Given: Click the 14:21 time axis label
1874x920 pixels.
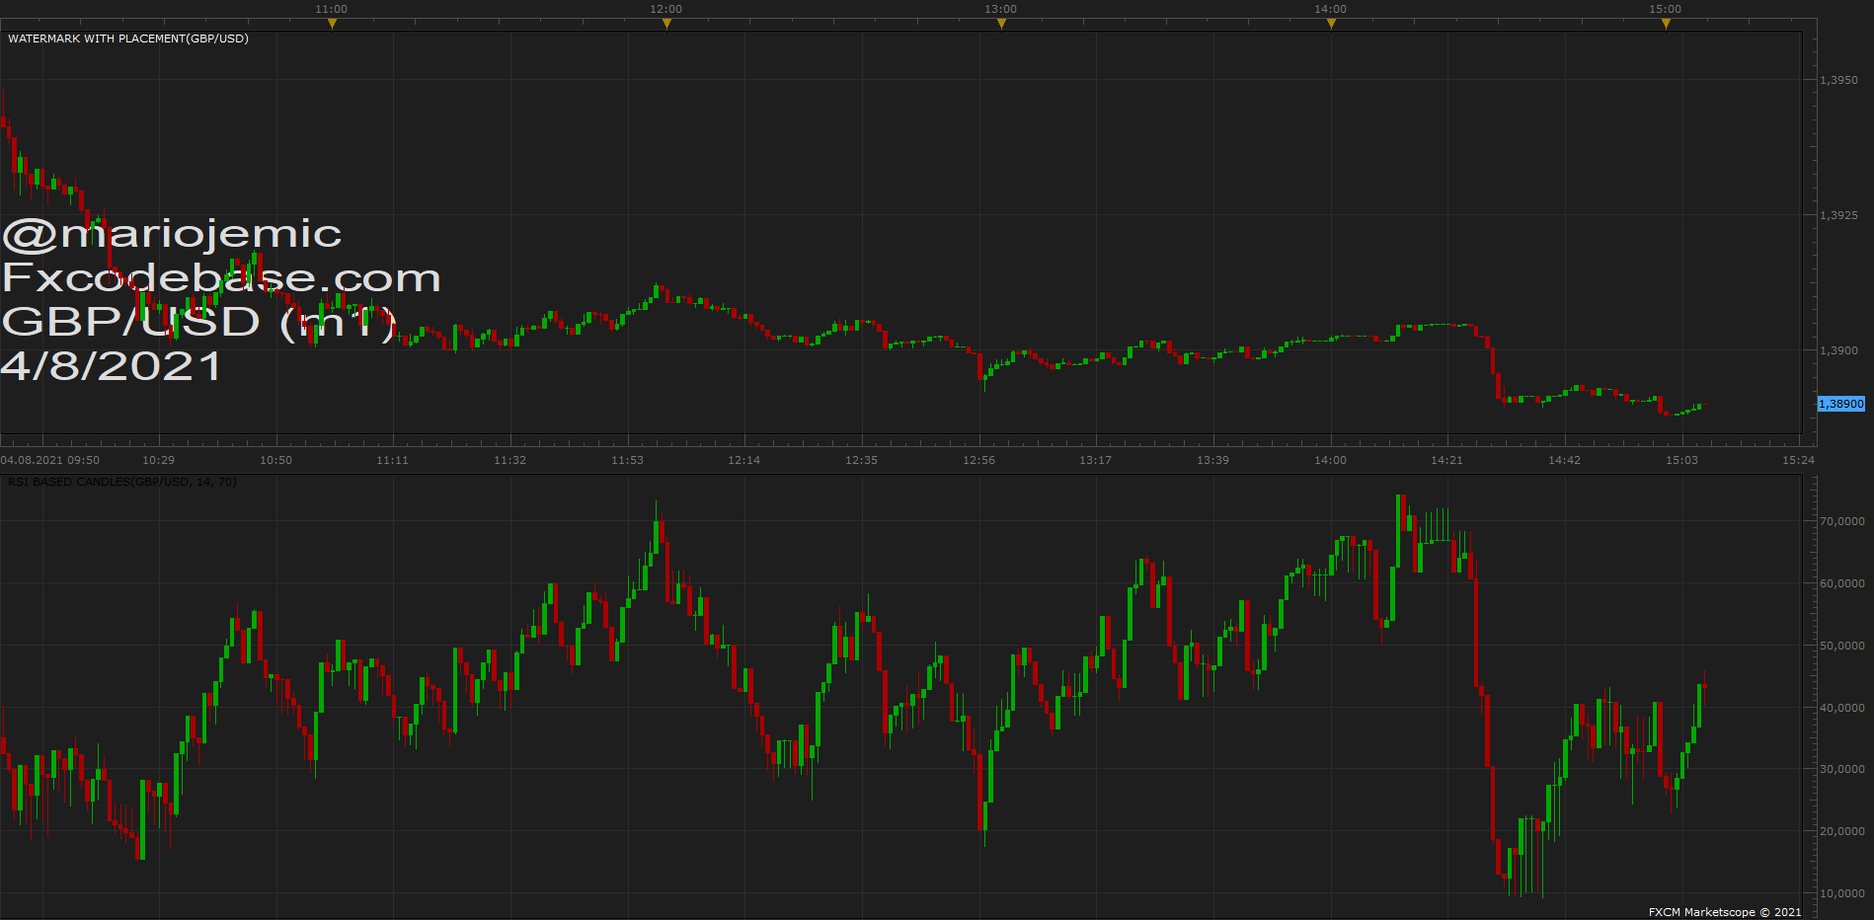Looking at the screenshot, I should click(x=1446, y=460).
